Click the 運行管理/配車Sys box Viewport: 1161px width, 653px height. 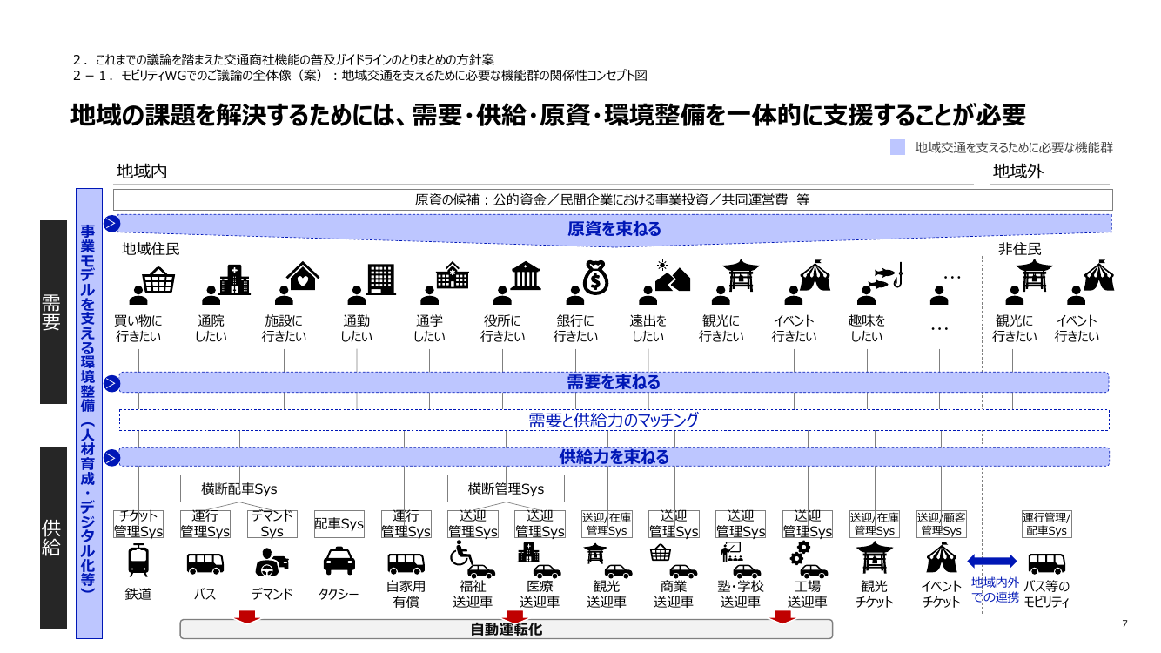(1047, 524)
